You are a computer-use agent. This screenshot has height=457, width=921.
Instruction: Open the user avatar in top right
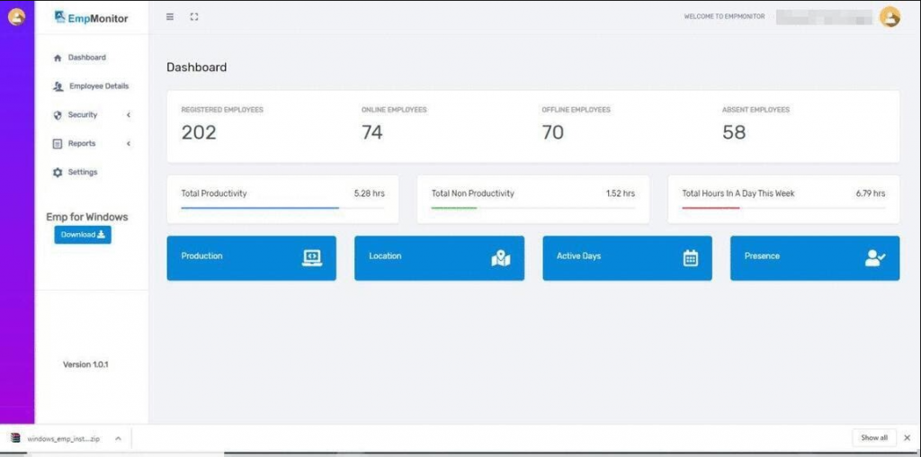pyautogui.click(x=890, y=17)
